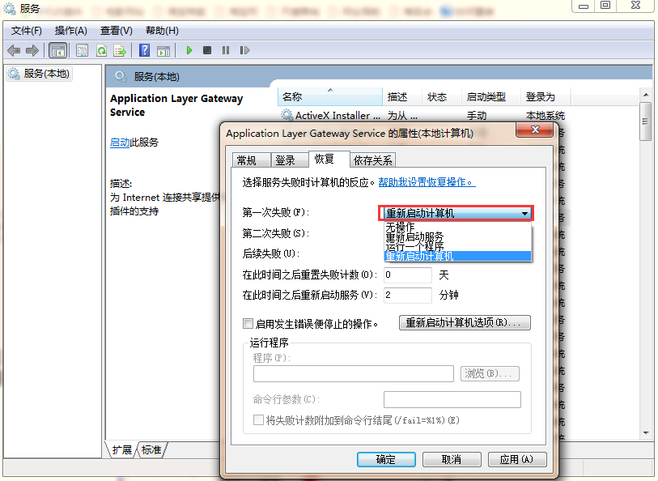Image resolution: width=658 pixels, height=481 pixels.
Task: Click the 启动 link for this service
Action: pos(120,143)
